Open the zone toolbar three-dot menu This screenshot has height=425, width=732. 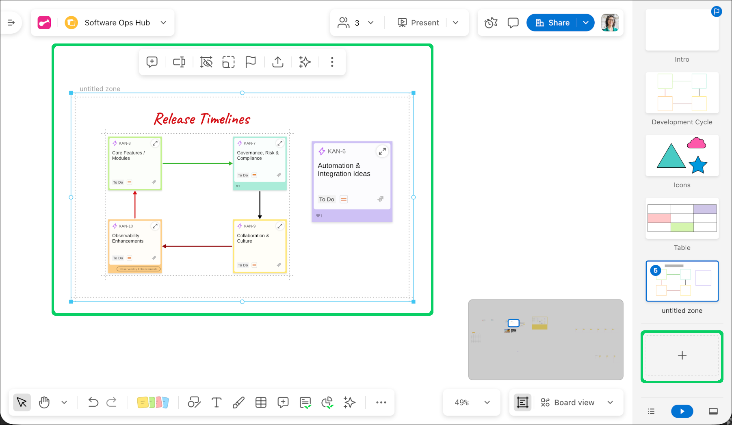coord(332,62)
